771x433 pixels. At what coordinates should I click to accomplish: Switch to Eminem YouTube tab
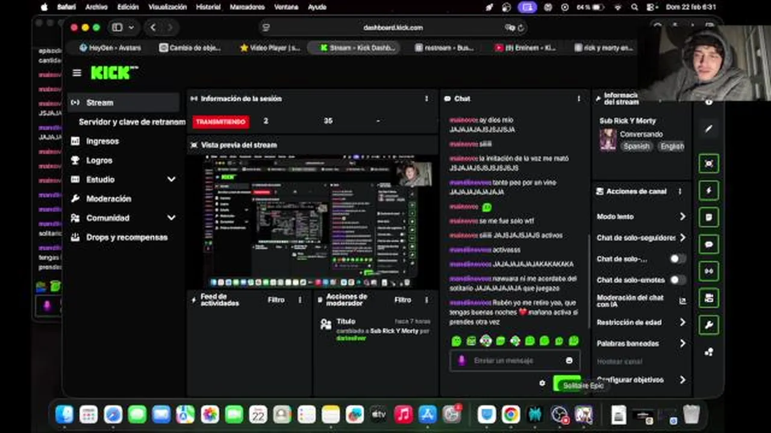click(525, 48)
